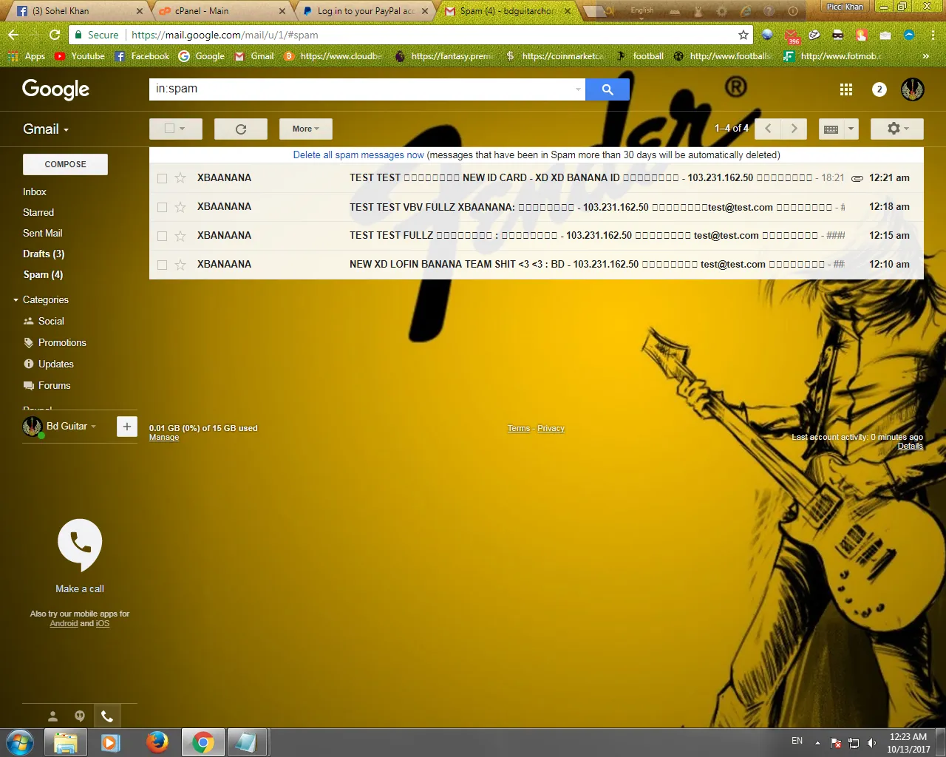Switch to Hangouts contacts tab
This screenshot has width=946, height=757.
(x=52, y=716)
